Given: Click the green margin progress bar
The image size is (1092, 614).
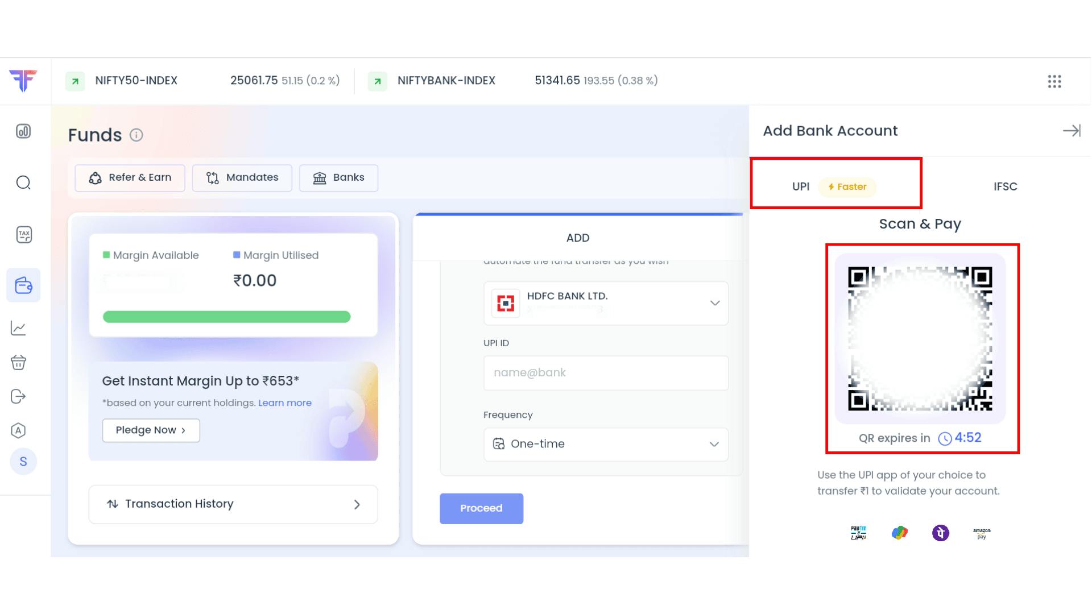Looking at the screenshot, I should [x=226, y=317].
